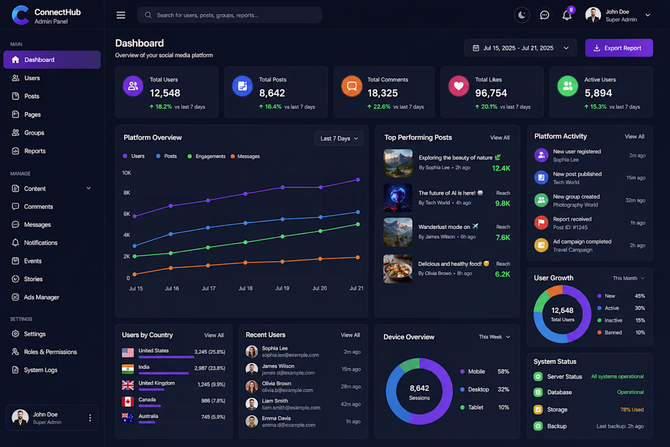The image size is (670, 447).
Task: Open the This Month dropdown in User Growth
Action: [629, 278]
